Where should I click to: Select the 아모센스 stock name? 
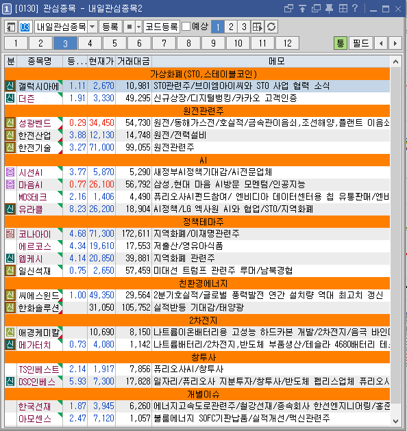point(35,419)
